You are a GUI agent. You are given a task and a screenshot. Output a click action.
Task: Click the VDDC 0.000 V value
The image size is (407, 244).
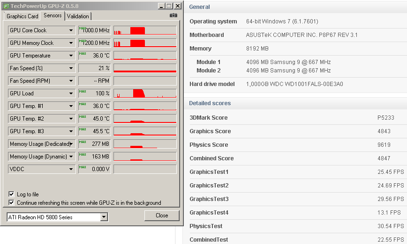click(x=95, y=169)
